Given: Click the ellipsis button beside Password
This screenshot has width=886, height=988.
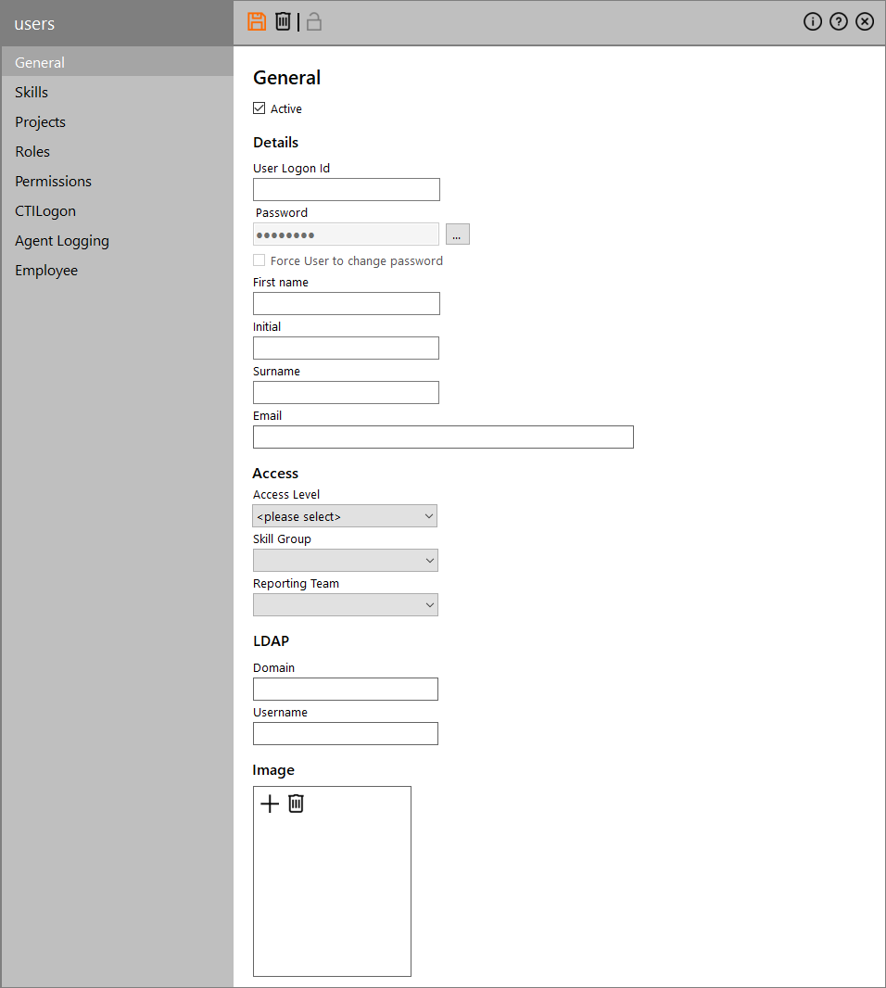Looking at the screenshot, I should pos(458,234).
